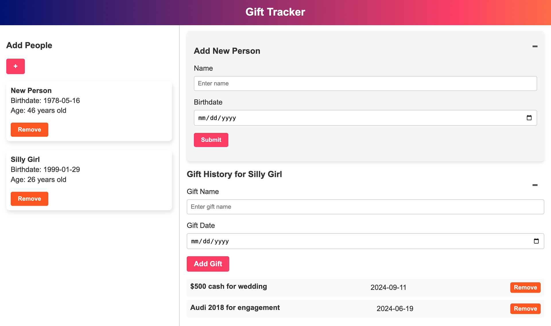The image size is (551, 326).
Task: Collapse the Gift History section
Action: tap(535, 185)
